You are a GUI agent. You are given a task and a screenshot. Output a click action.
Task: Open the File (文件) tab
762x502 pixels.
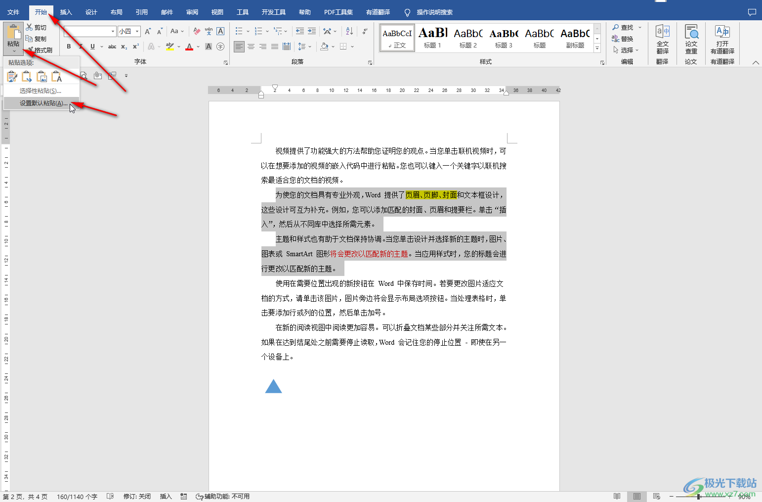click(x=13, y=12)
